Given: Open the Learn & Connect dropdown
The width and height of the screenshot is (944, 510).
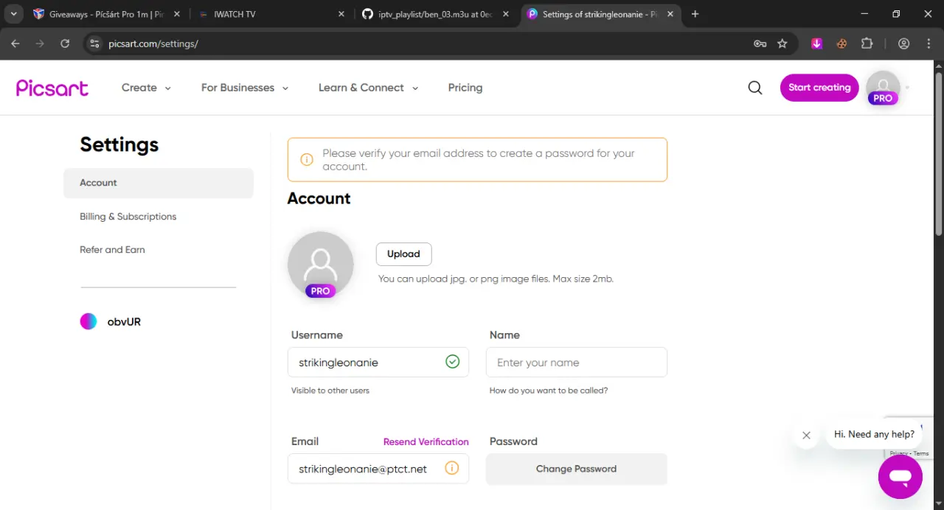Looking at the screenshot, I should point(368,88).
